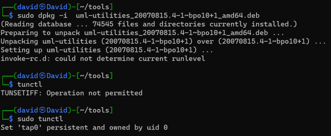Click the dollar sign before "sudo tunctl"
331x136 pixels.
(x=11, y=119)
